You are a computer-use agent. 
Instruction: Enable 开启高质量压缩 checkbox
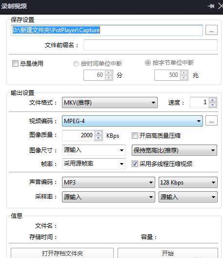[x=135, y=136]
